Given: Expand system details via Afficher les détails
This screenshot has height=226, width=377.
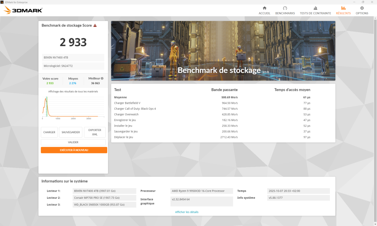Looking at the screenshot, I should point(186,212).
